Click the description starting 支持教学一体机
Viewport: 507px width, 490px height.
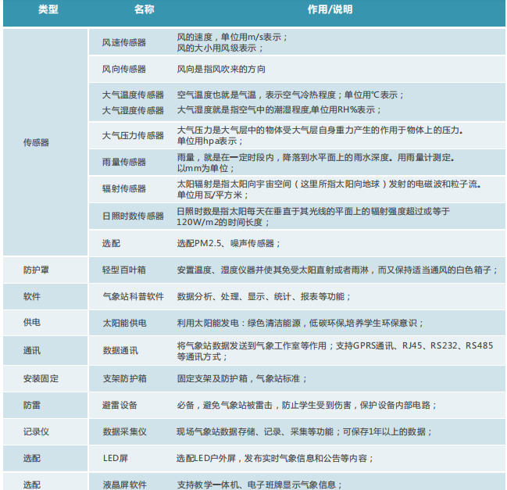pyautogui.click(x=259, y=485)
